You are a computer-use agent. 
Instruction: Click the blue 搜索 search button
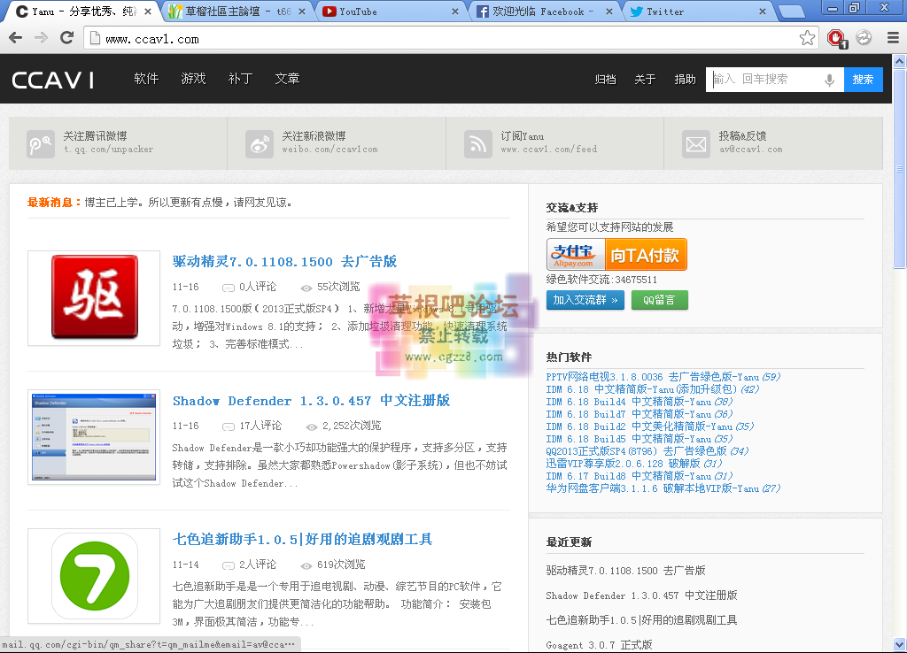(863, 80)
